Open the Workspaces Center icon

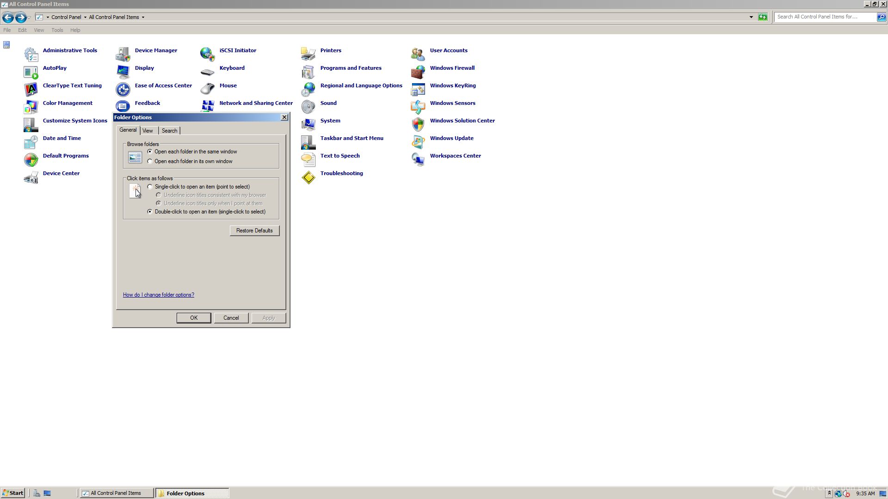pos(418,160)
